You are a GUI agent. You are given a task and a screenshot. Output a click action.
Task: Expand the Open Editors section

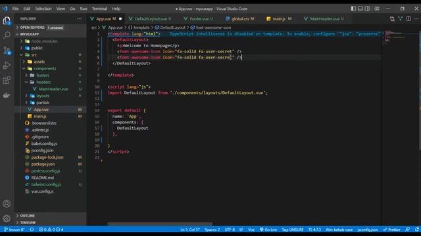point(51,28)
